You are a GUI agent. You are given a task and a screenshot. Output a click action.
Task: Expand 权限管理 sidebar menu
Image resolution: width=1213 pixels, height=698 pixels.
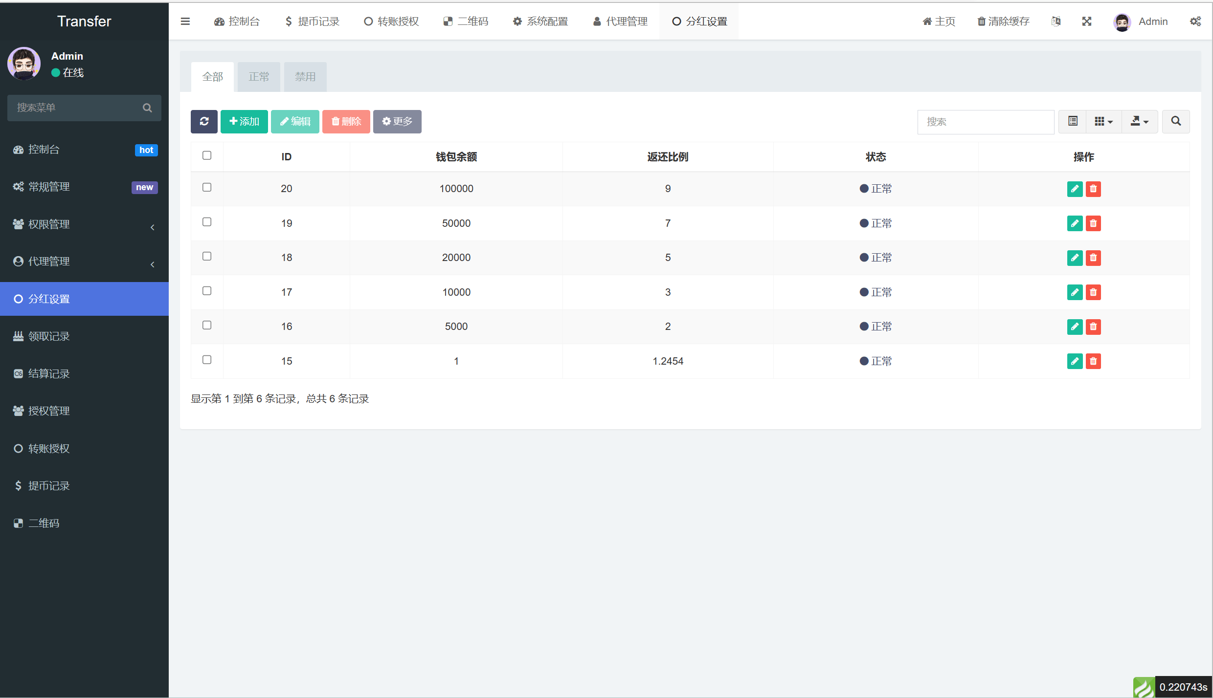(84, 224)
